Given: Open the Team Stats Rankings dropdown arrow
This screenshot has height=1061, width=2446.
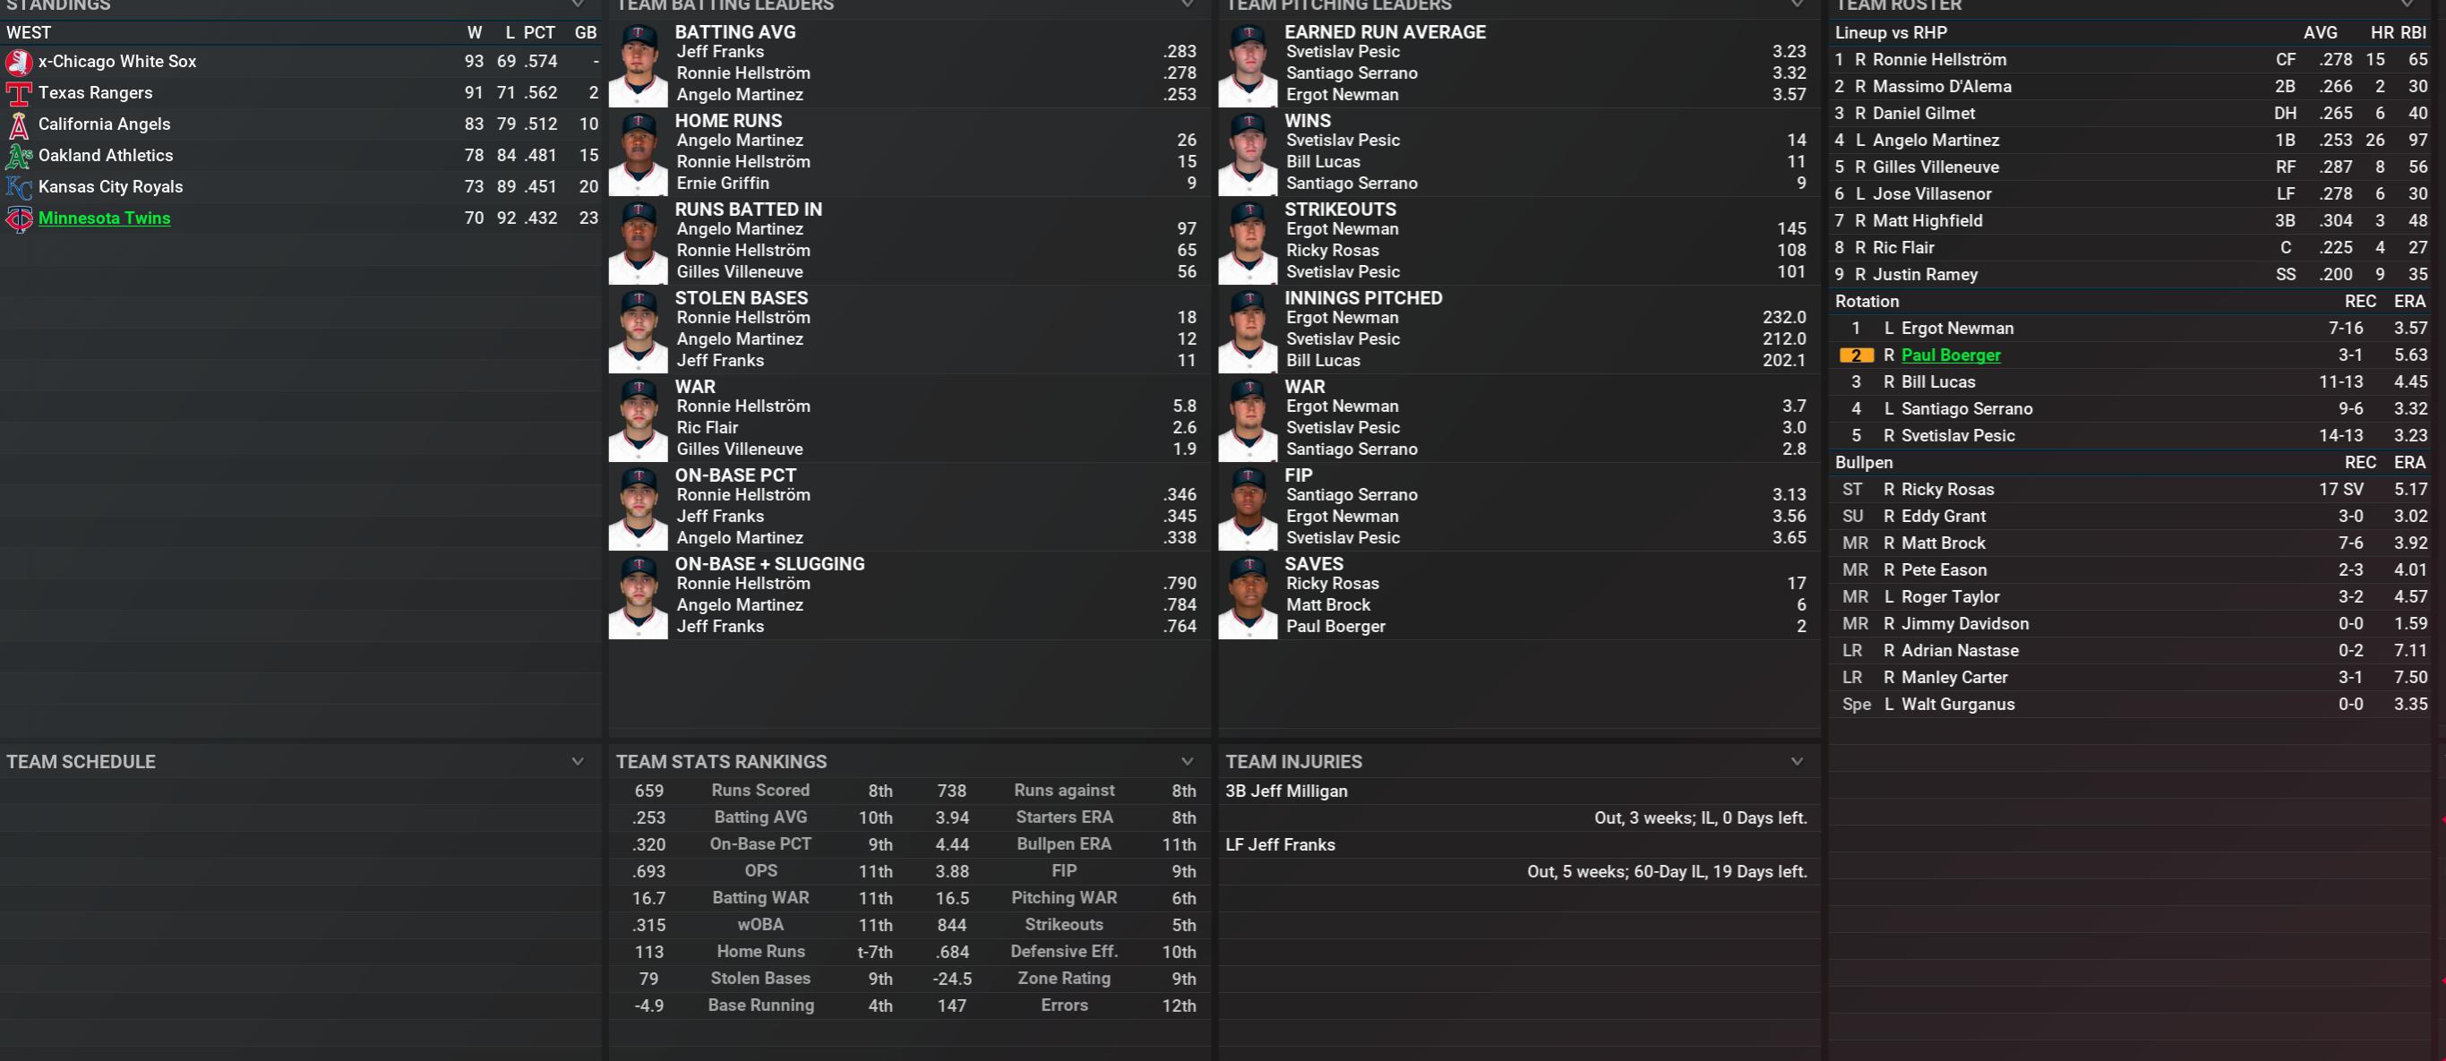Looking at the screenshot, I should coord(1187,761).
